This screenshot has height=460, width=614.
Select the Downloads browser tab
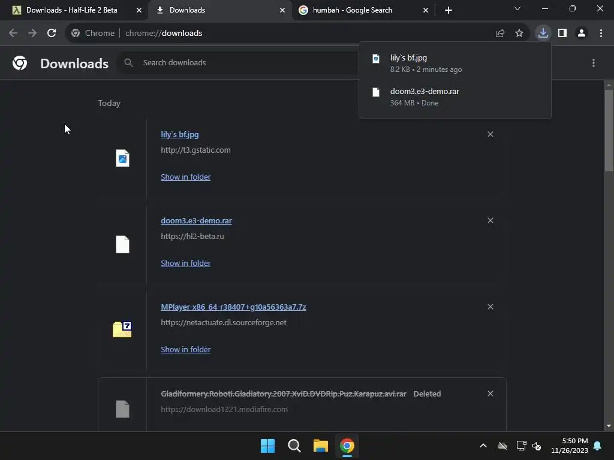tap(219, 10)
